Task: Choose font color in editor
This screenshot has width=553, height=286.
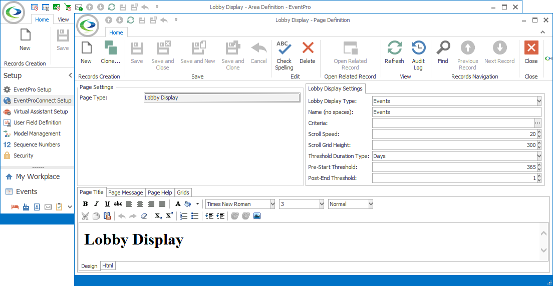Action: click(178, 204)
